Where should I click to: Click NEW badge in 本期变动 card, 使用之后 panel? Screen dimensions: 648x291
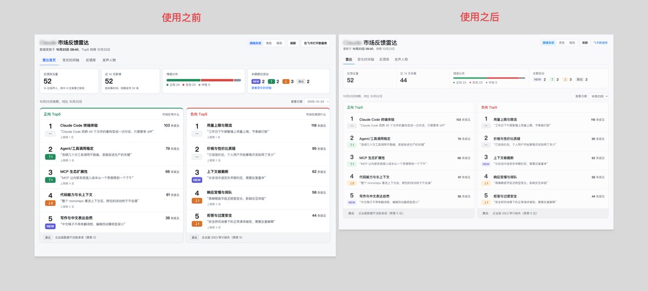pyautogui.click(x=537, y=80)
